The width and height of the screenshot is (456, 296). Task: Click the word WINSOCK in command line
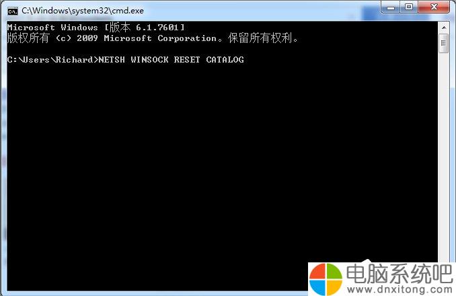(x=149, y=60)
